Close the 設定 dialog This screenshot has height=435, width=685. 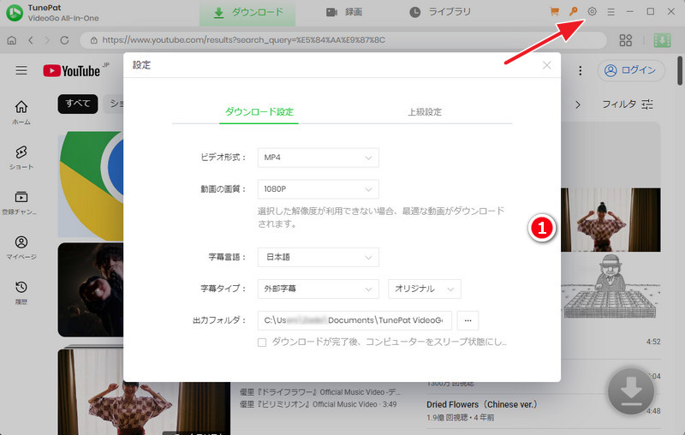click(x=546, y=66)
